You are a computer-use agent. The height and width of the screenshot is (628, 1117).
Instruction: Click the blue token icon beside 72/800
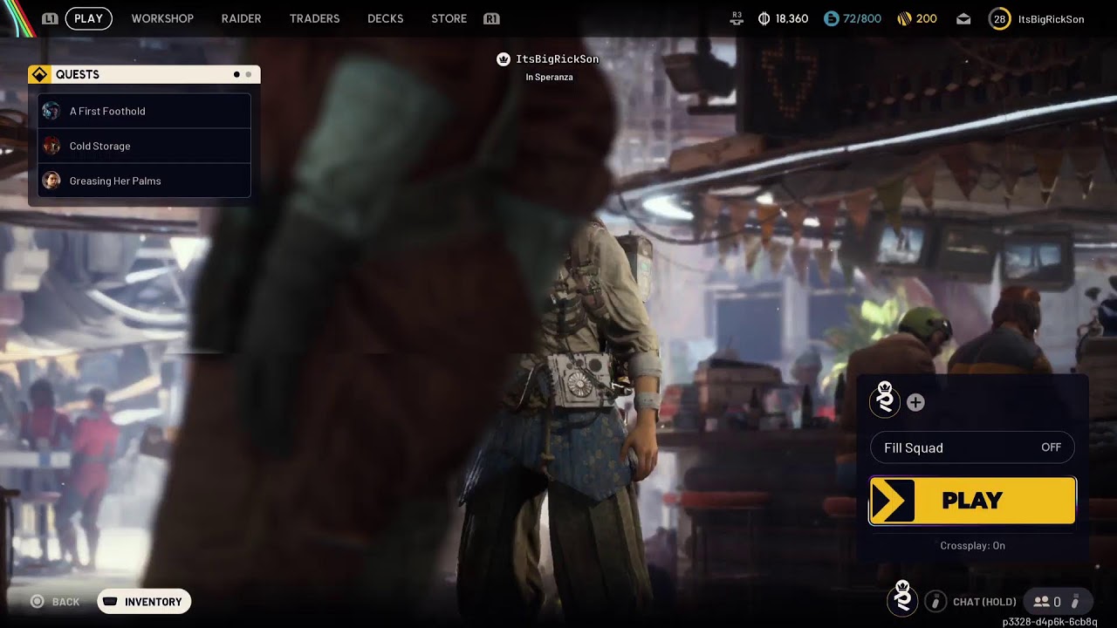(831, 18)
